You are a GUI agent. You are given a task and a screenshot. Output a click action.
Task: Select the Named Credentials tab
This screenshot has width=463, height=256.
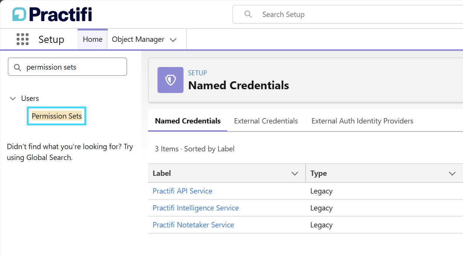188,121
